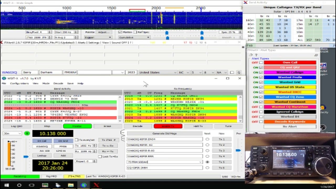Open Help menu in WSJT-X
Screen dimensions: 336x189
(x=80, y=83)
